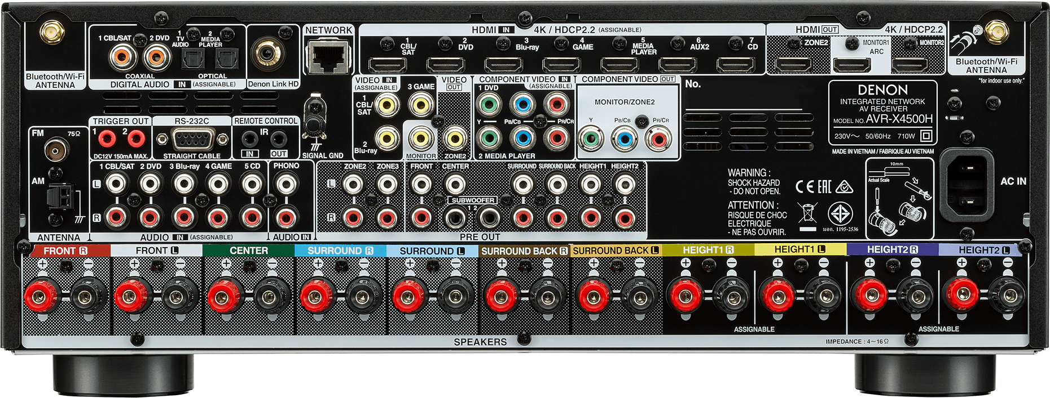Viewport: 1050px width, 398px height.
Task: Click the optical 1 TV AUDIO input
Action: 193,59
